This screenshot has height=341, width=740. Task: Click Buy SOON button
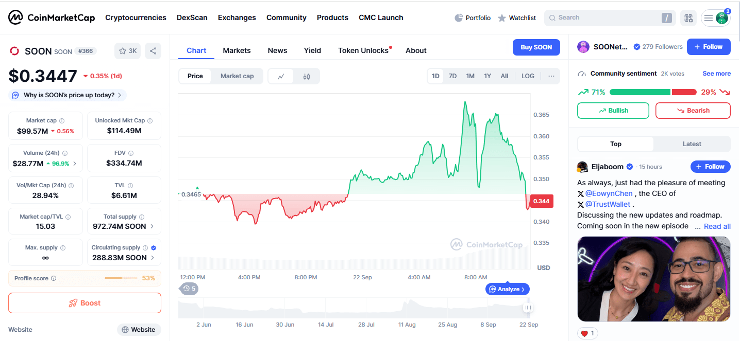click(x=536, y=47)
